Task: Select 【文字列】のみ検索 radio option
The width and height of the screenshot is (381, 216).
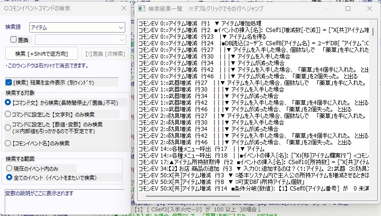Action: coord(8,114)
